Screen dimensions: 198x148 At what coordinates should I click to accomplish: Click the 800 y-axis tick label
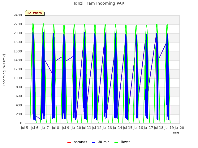pyautogui.click(x=19, y=87)
